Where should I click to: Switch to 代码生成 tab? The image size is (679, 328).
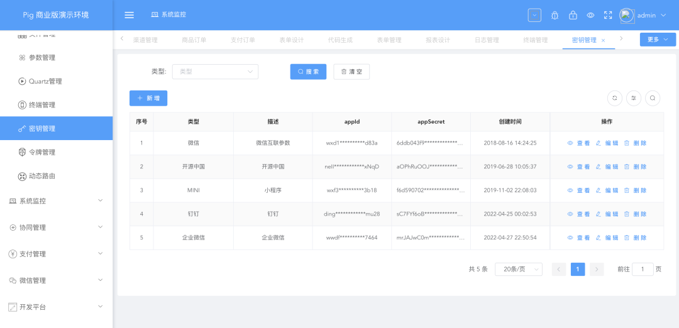pyautogui.click(x=340, y=40)
